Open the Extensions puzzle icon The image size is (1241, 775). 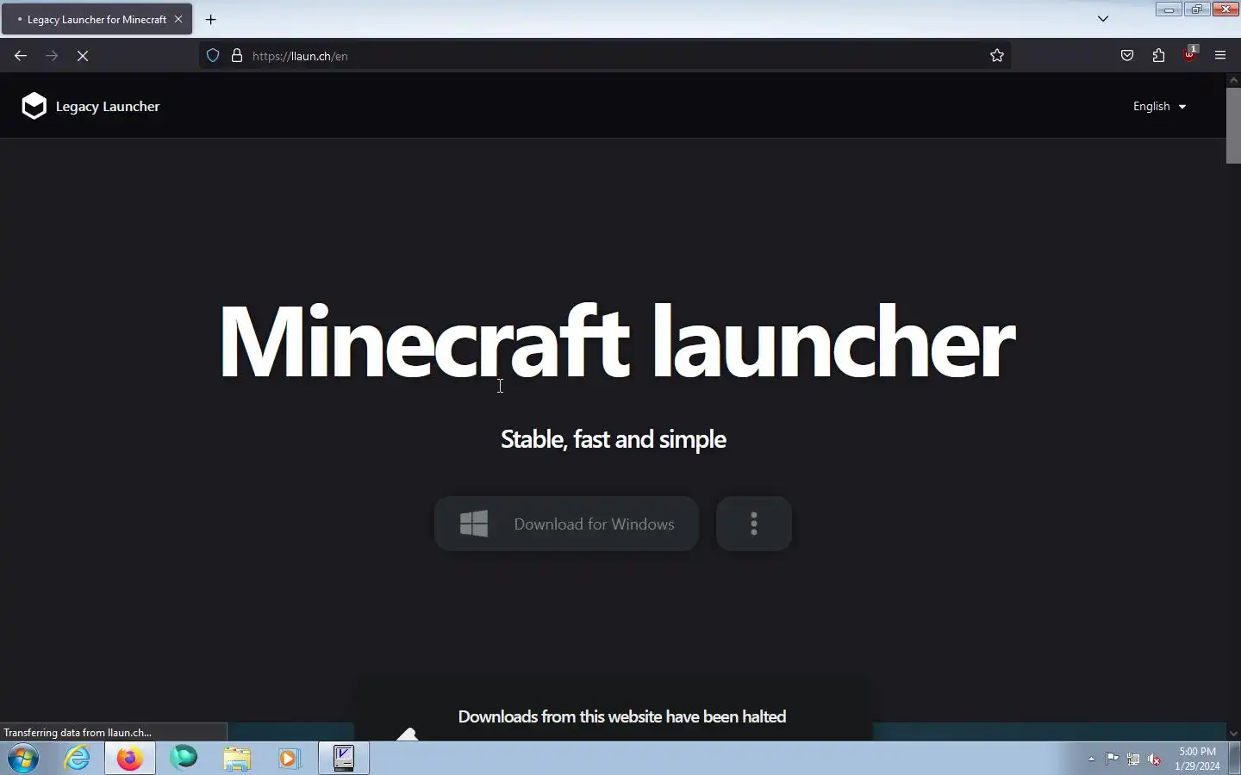1158,56
